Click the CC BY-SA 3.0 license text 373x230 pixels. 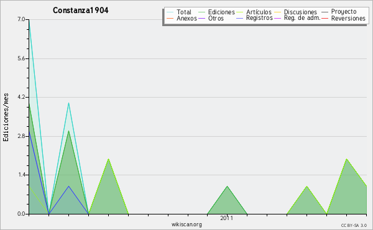click(x=354, y=226)
